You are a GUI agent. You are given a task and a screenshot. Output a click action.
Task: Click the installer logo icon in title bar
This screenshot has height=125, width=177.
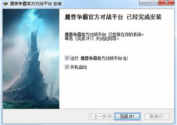coord(5,4)
